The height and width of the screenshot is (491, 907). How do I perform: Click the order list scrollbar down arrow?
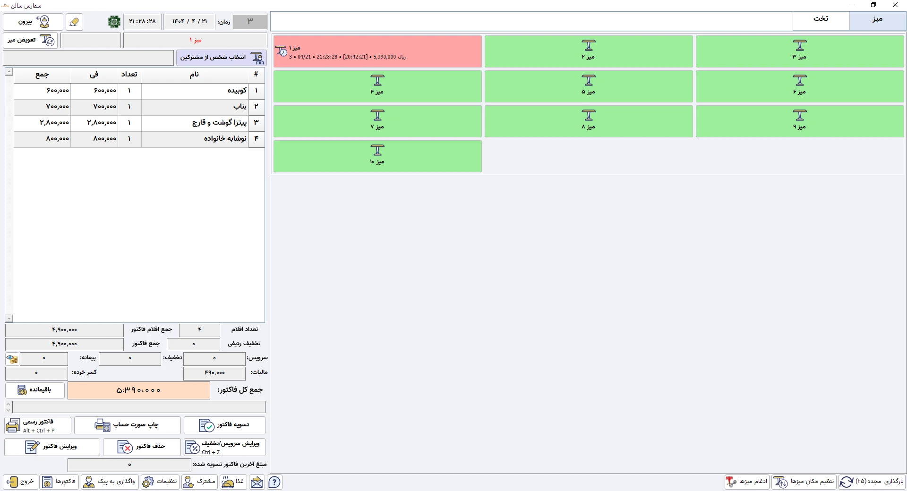click(9, 319)
